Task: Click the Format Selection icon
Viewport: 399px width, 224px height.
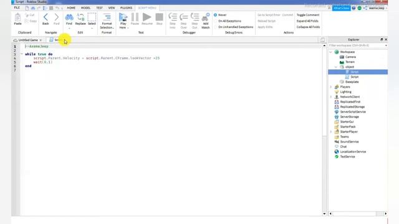Action: point(107,17)
